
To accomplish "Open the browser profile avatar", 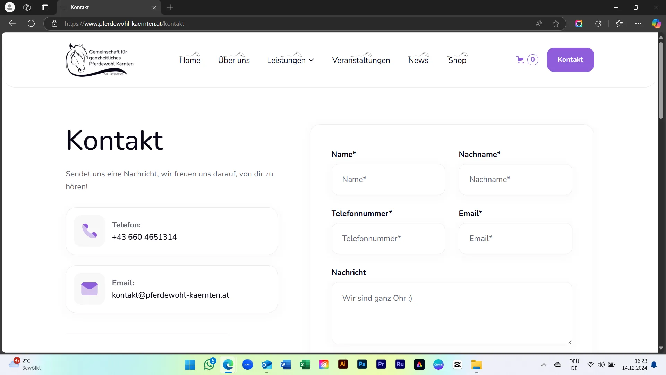I will [10, 7].
